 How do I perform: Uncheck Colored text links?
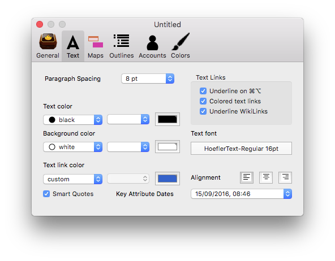point(203,101)
